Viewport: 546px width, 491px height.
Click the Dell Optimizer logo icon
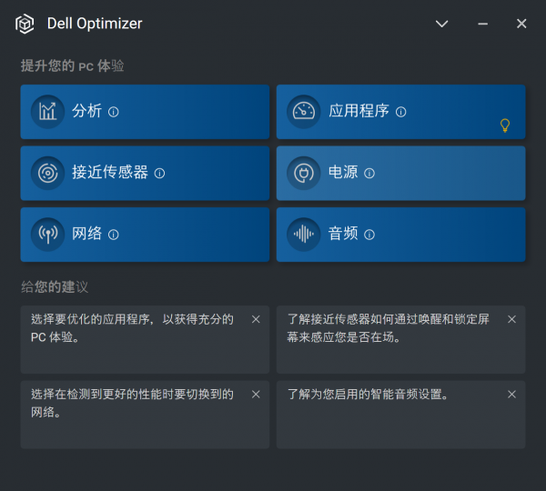(x=25, y=24)
